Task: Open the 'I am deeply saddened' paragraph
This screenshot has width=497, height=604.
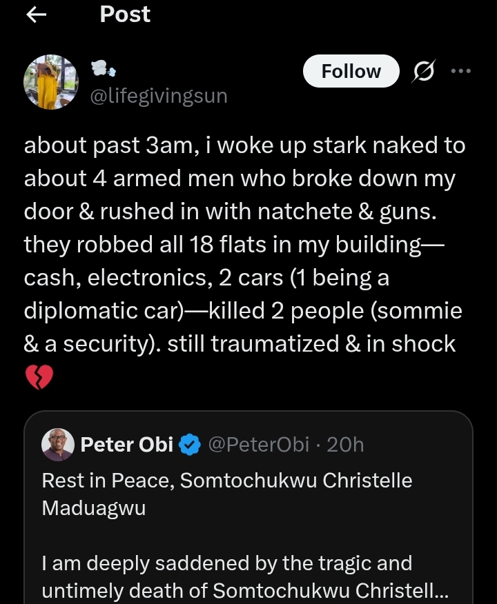Action: point(226,564)
